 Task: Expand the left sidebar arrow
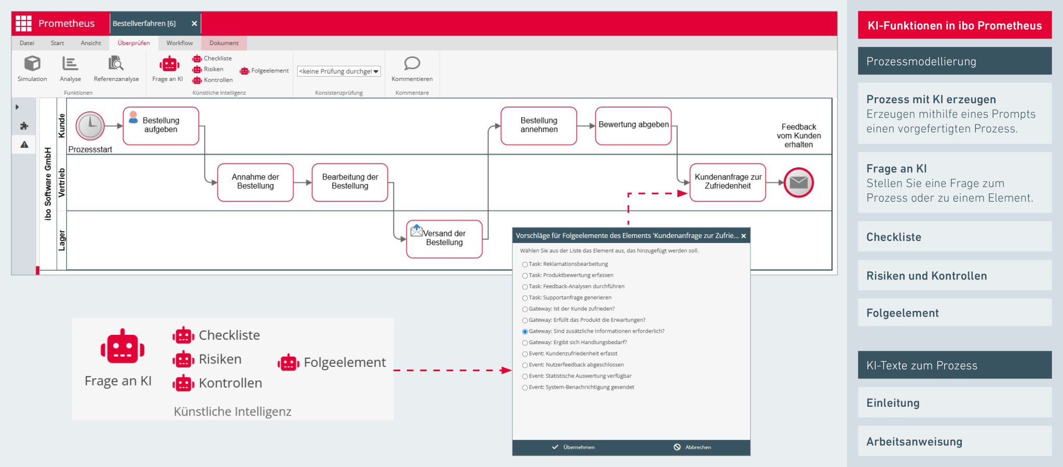coord(17,107)
